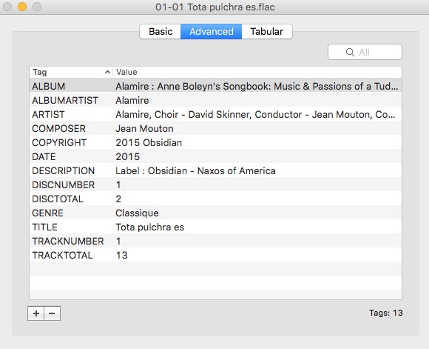The width and height of the screenshot is (429, 349).
Task: Select the GENRE Classique row
Action: point(215,213)
